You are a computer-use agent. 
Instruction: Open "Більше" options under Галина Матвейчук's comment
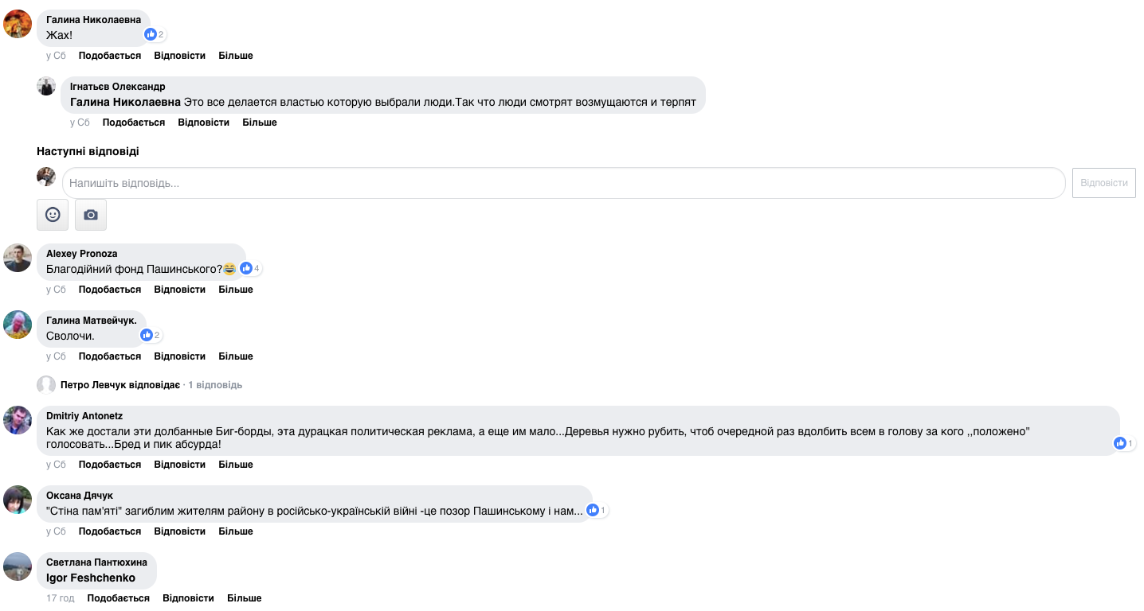pos(236,356)
